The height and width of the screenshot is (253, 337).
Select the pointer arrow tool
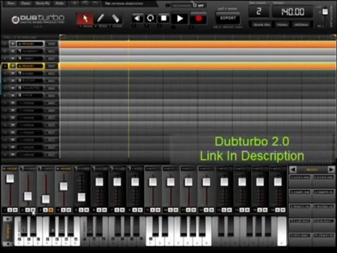click(85, 19)
